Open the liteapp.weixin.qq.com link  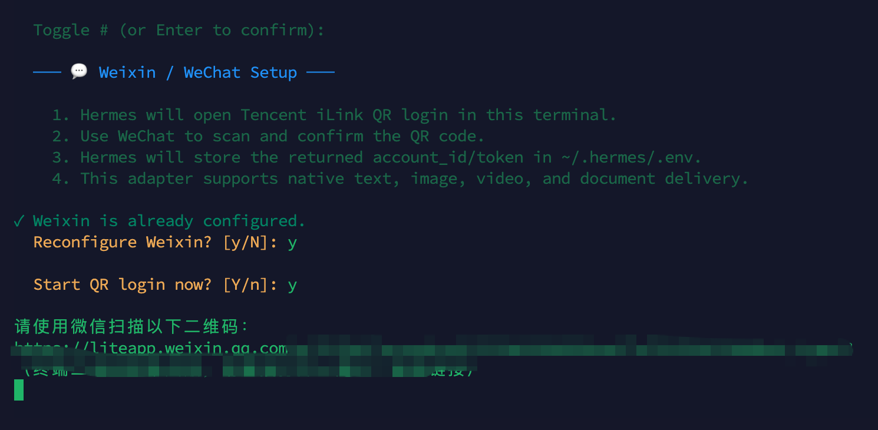151,348
